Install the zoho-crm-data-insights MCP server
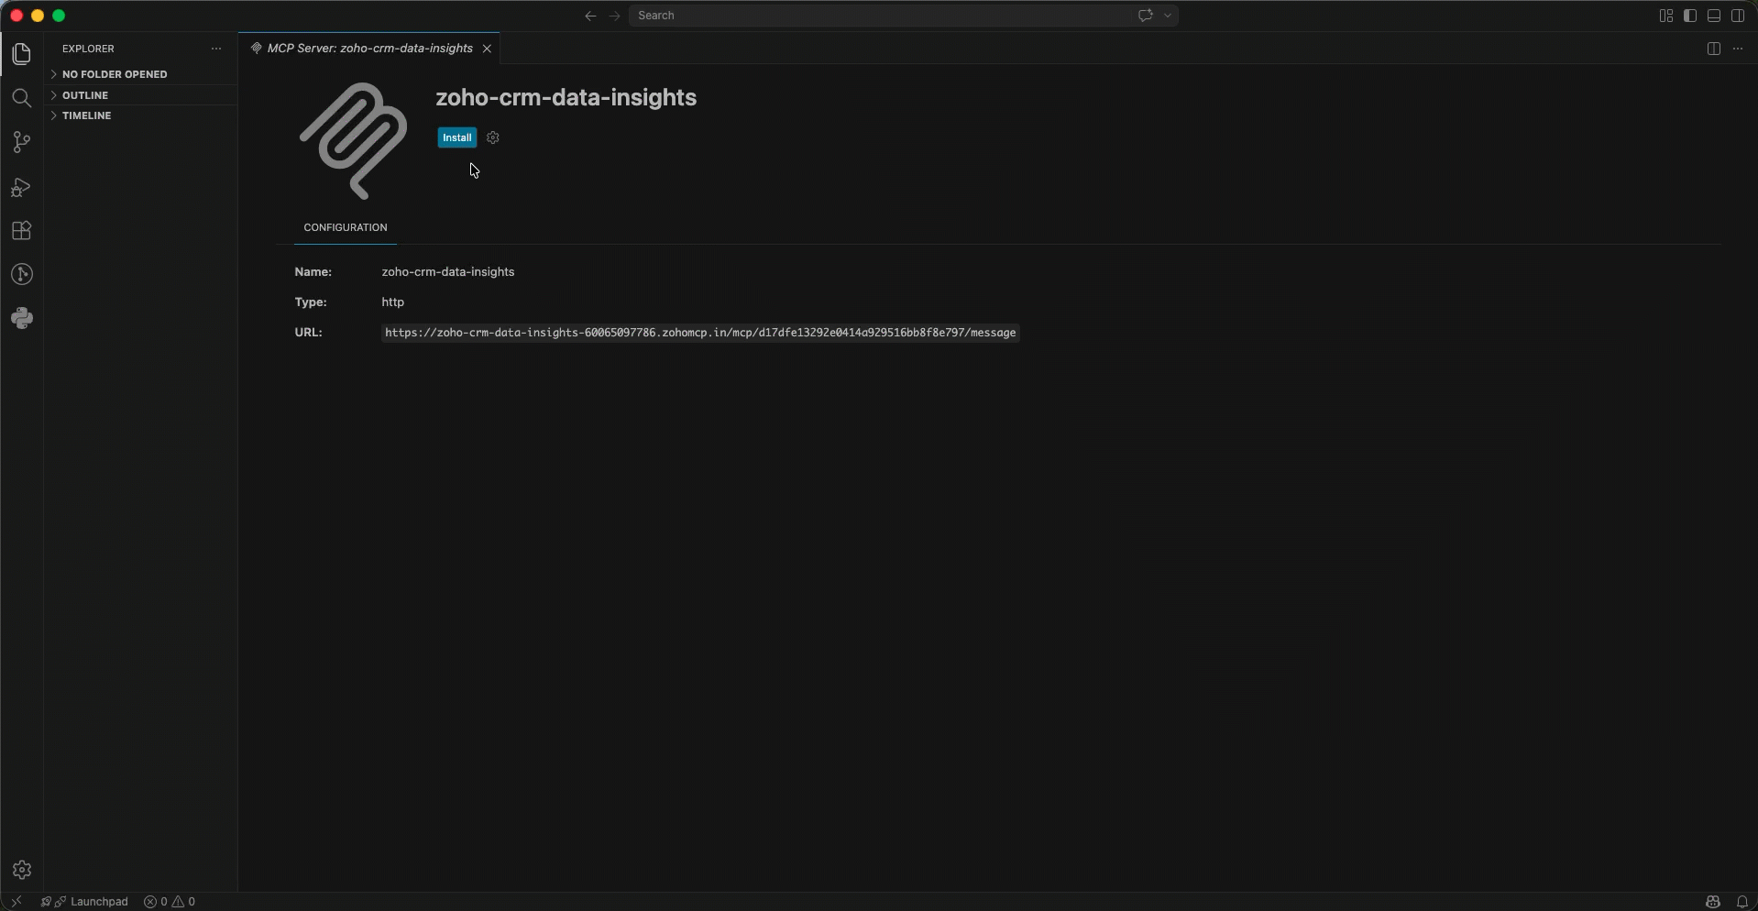Screen dimensions: 1758x911 (456, 137)
